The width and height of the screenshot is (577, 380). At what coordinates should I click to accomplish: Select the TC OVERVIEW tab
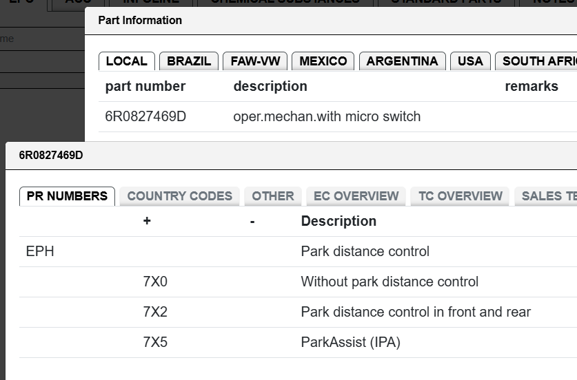(460, 196)
